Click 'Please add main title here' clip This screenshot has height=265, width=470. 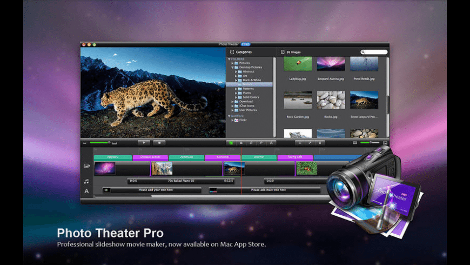coord(265,190)
